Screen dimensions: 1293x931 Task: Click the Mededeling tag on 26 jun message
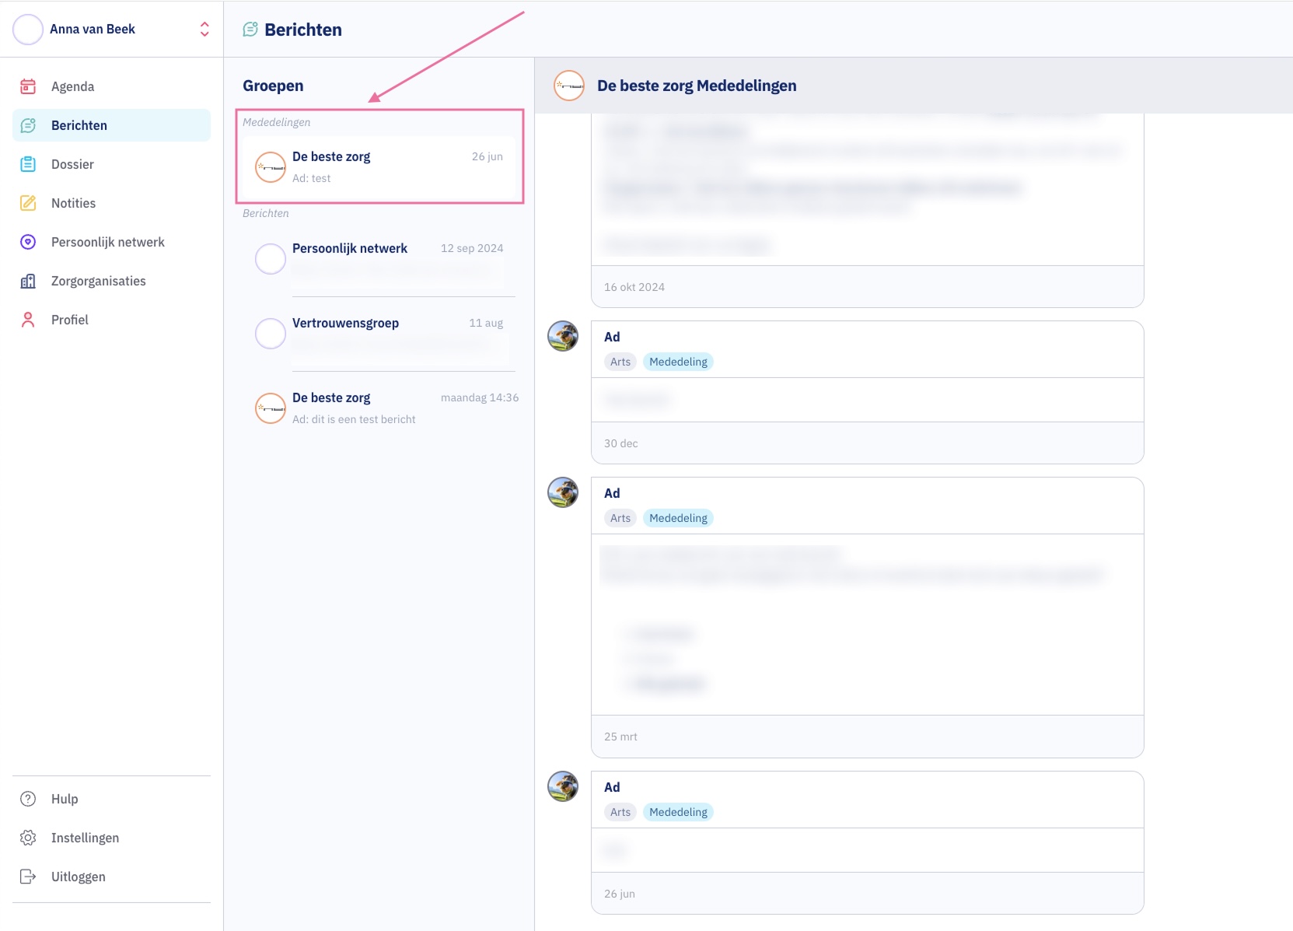click(x=678, y=812)
